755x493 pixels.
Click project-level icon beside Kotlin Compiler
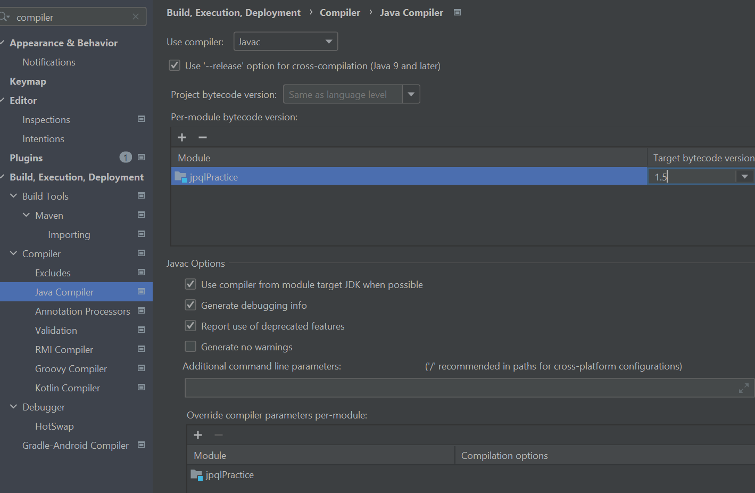[141, 388]
